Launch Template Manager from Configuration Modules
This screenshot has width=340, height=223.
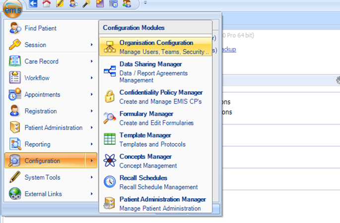(x=145, y=139)
